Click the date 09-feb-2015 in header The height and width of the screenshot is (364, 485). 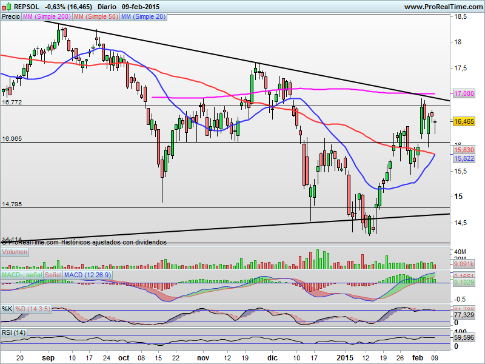[x=141, y=7]
